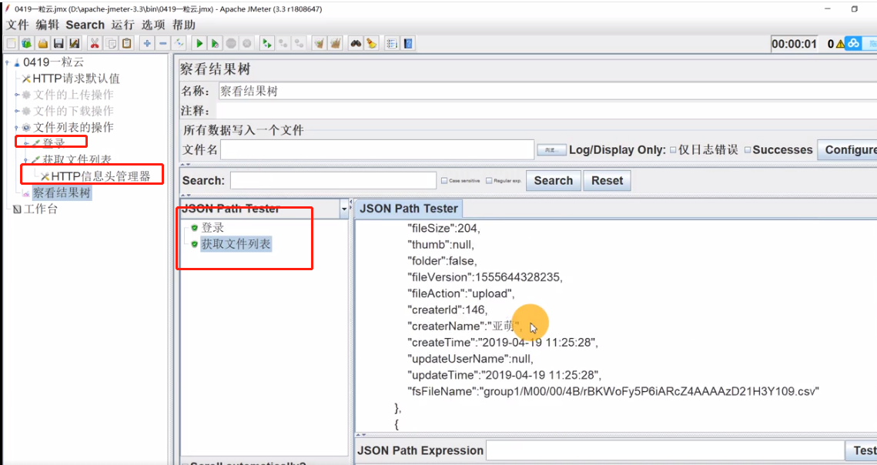Screen dimensions: 877x465
Task: Select 察看结果树 in the test plan tree
Action: [62, 193]
